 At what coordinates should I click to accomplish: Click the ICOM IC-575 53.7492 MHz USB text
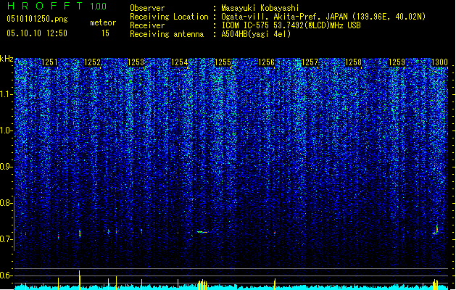coord(291,25)
